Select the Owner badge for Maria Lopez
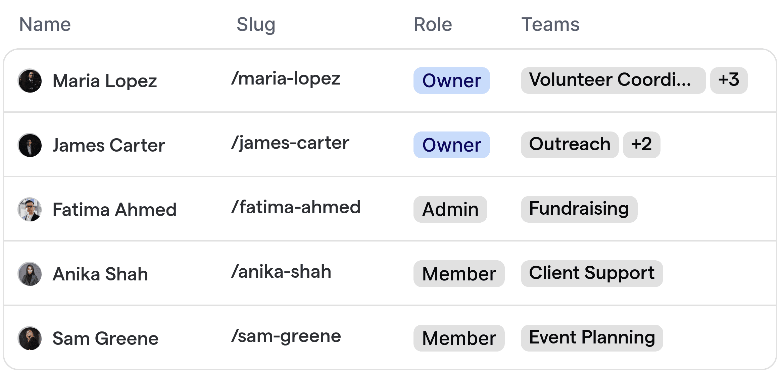The image size is (780, 373). [451, 81]
